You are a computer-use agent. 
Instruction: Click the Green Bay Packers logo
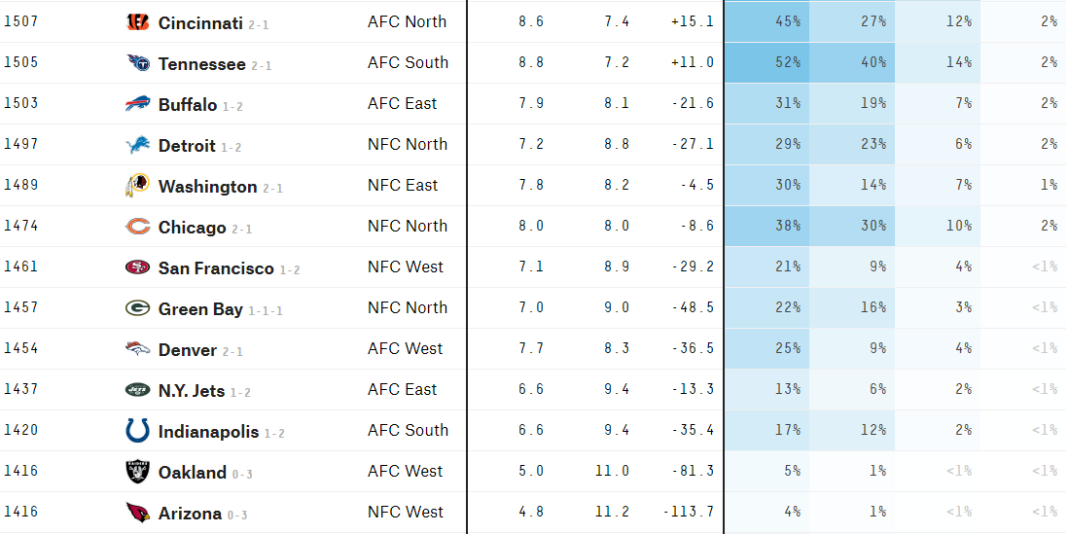pos(137,308)
